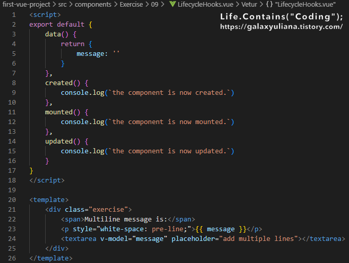
Task: Click the opening <template> tag
Action: coord(49,200)
